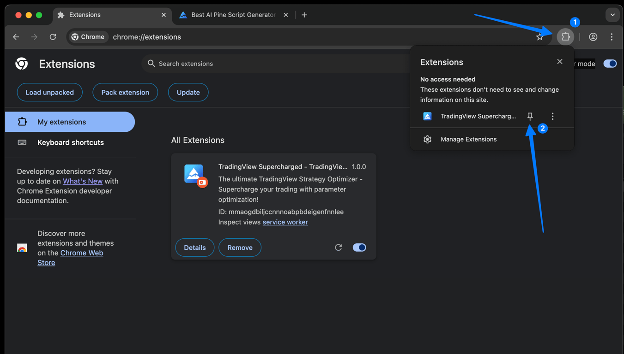Reload the page with refresh icon

(x=53, y=37)
